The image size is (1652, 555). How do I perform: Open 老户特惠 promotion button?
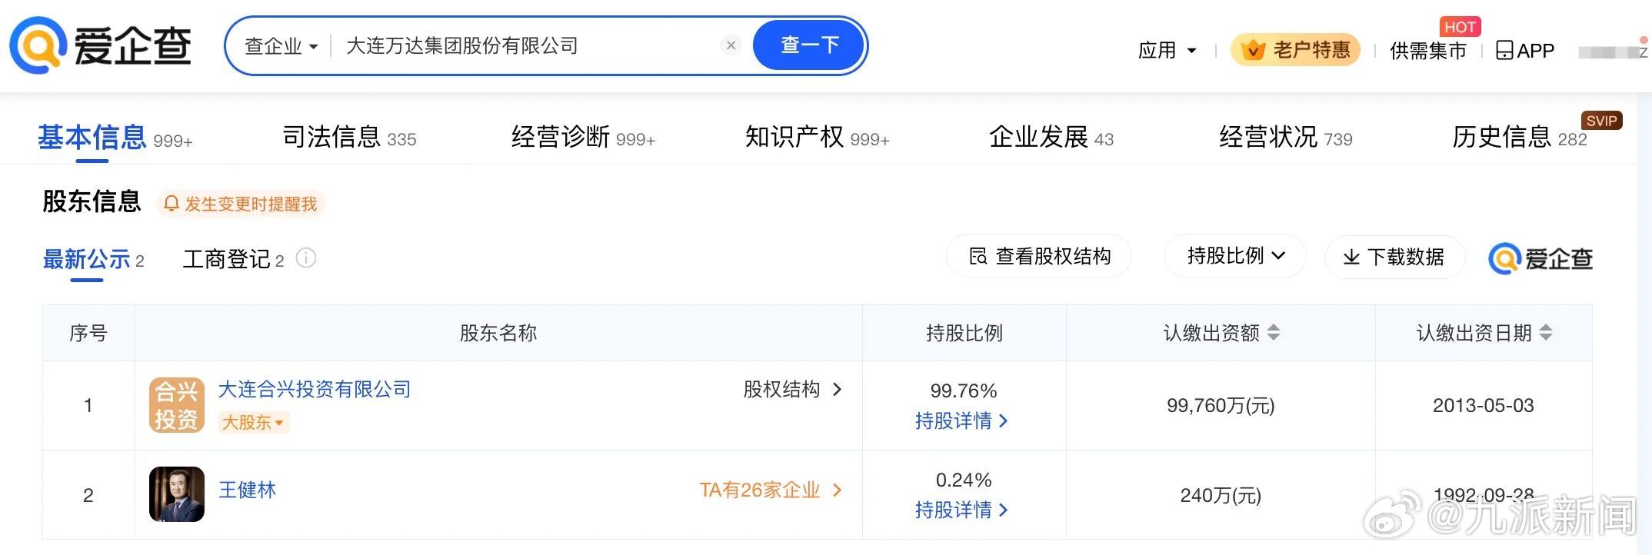[1295, 50]
